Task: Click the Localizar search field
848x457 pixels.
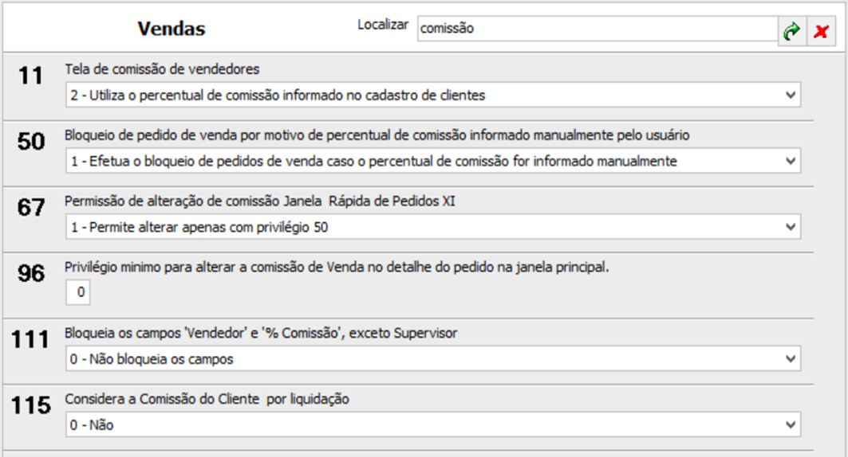Action: pos(598,28)
